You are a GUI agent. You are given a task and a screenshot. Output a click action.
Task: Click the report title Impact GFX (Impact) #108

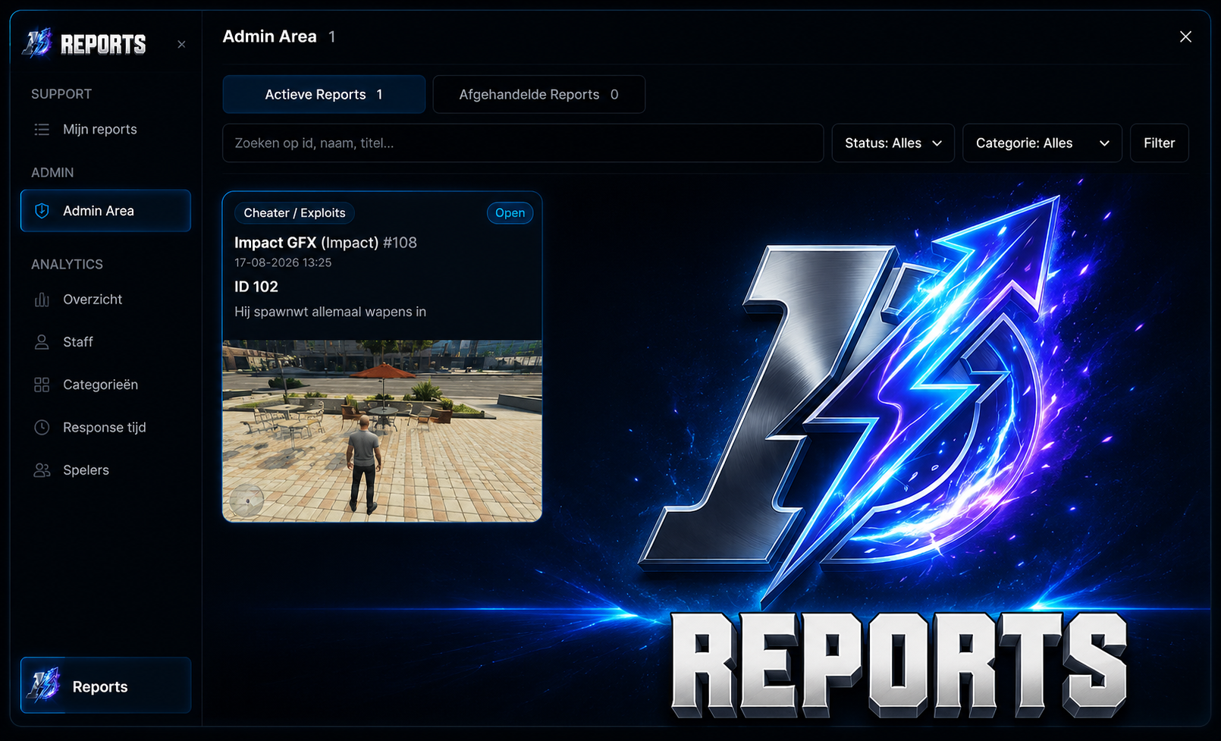click(325, 243)
